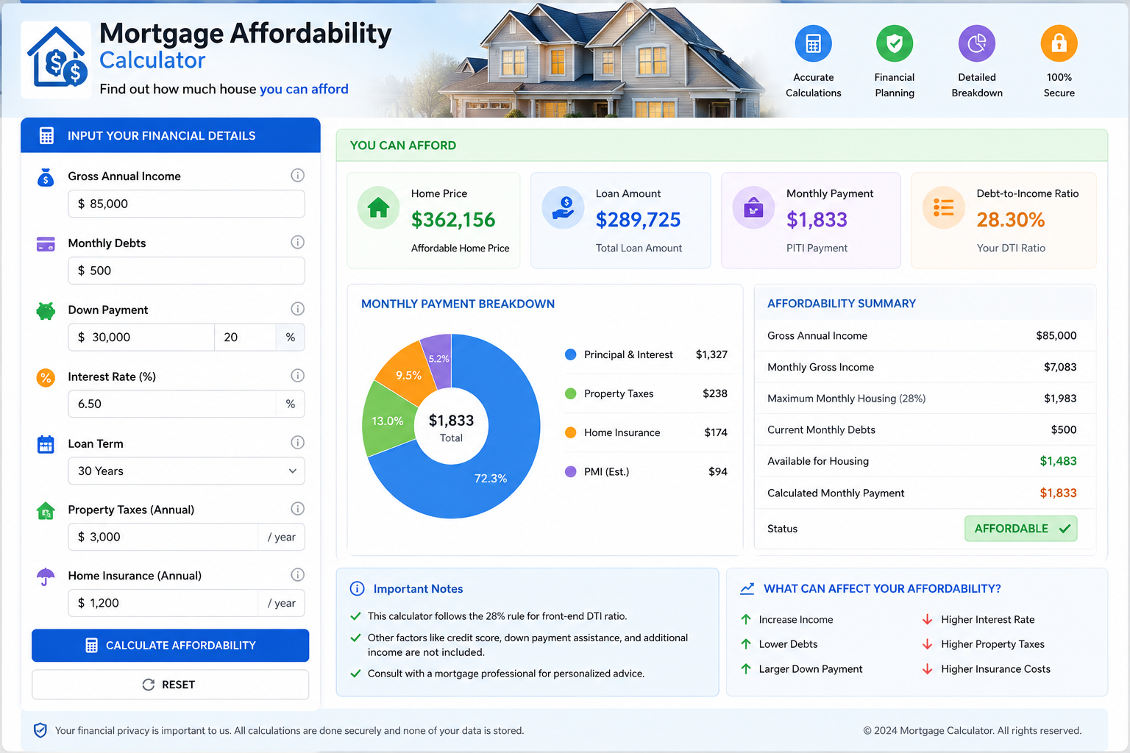Click the umbrella icon beside Home Insurance
This screenshot has height=753, width=1130.
pyautogui.click(x=46, y=577)
